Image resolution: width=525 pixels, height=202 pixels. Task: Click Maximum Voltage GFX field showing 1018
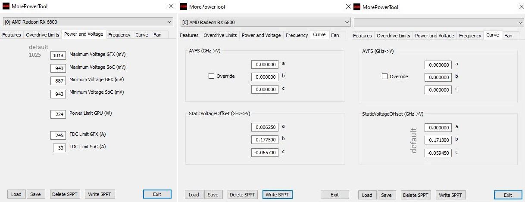(58, 55)
